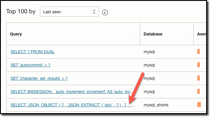Click orange latency bar in mysql_shorts row
Viewport: 210px width, 117px height.
[x=199, y=105]
